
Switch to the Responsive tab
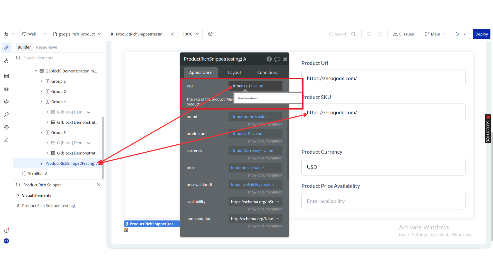[x=46, y=47]
